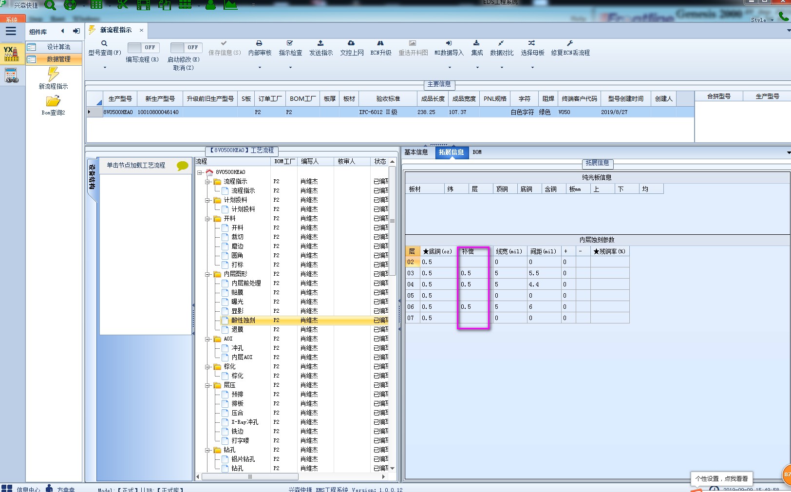Click 文控上网 cloud upload icon
The width and height of the screenshot is (791, 492).
pos(351,43)
